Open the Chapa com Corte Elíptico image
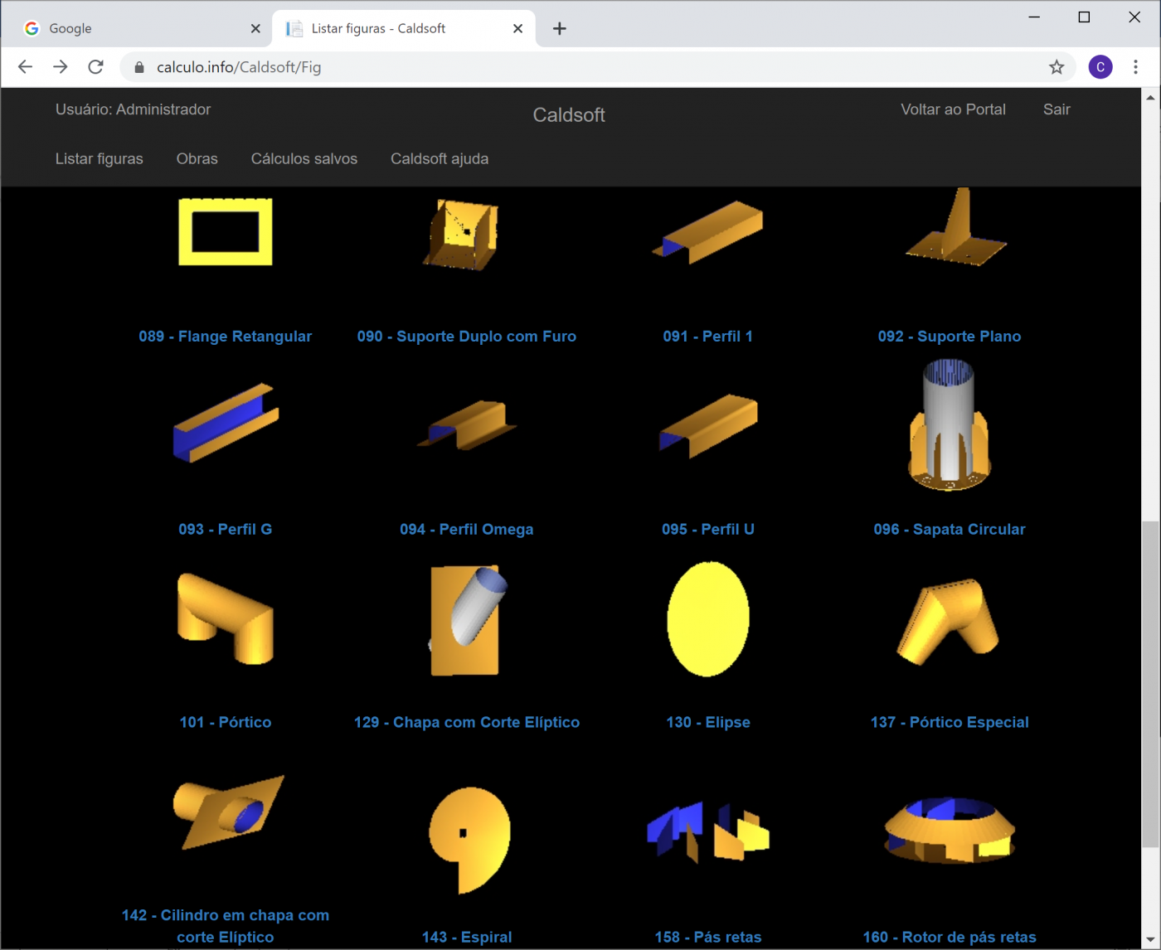The height and width of the screenshot is (950, 1161). 467,620
